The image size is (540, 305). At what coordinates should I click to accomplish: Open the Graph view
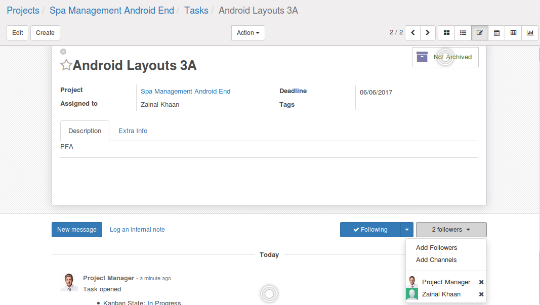point(530,33)
